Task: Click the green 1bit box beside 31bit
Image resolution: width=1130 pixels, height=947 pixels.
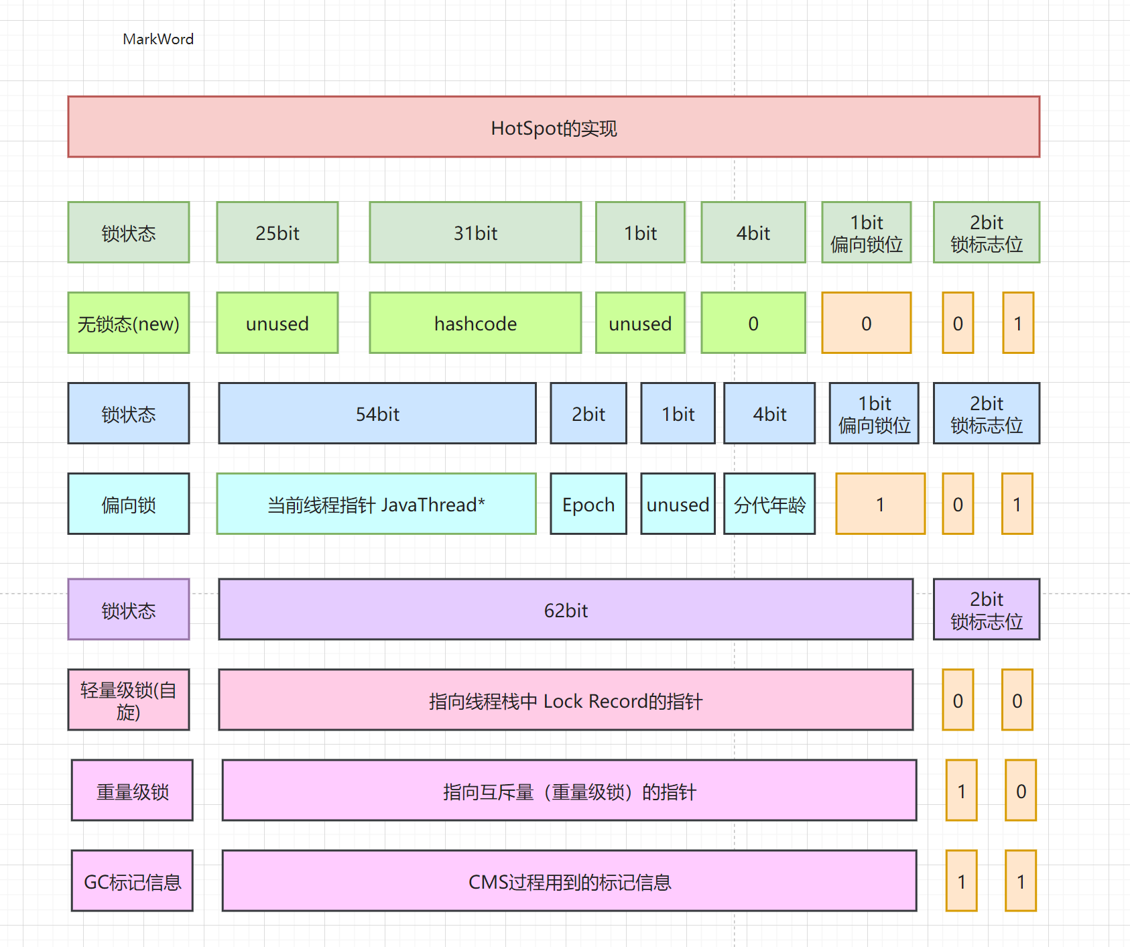Action: (640, 232)
